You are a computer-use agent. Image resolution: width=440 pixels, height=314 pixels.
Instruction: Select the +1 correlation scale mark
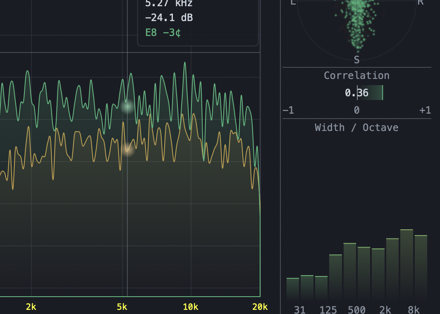(425, 110)
